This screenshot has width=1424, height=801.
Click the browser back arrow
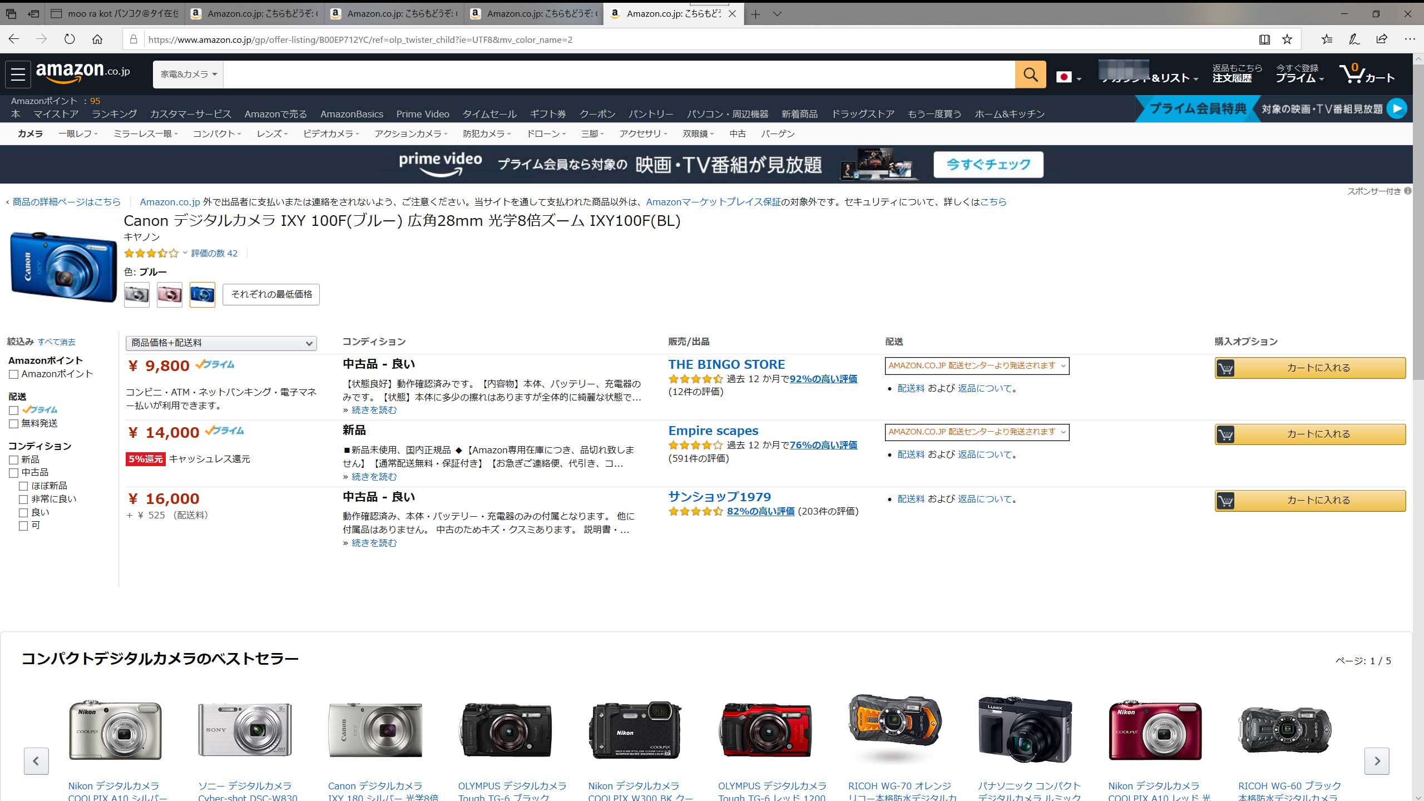coord(14,39)
